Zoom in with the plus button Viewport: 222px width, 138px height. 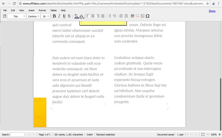pyautogui.click(x=220, y=135)
